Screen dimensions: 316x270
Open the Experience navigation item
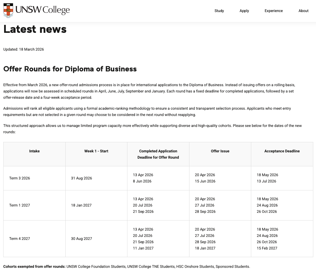tap(274, 11)
